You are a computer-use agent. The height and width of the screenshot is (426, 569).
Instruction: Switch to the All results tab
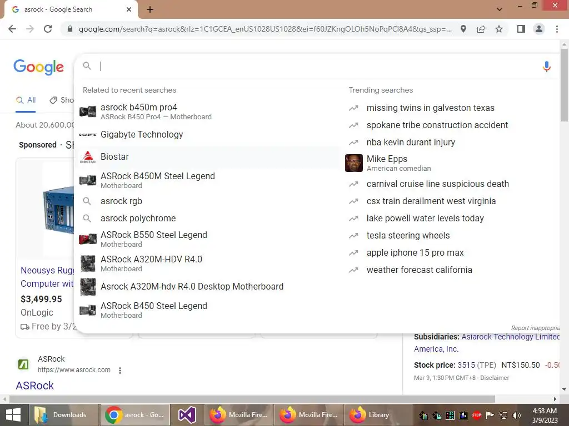click(26, 100)
